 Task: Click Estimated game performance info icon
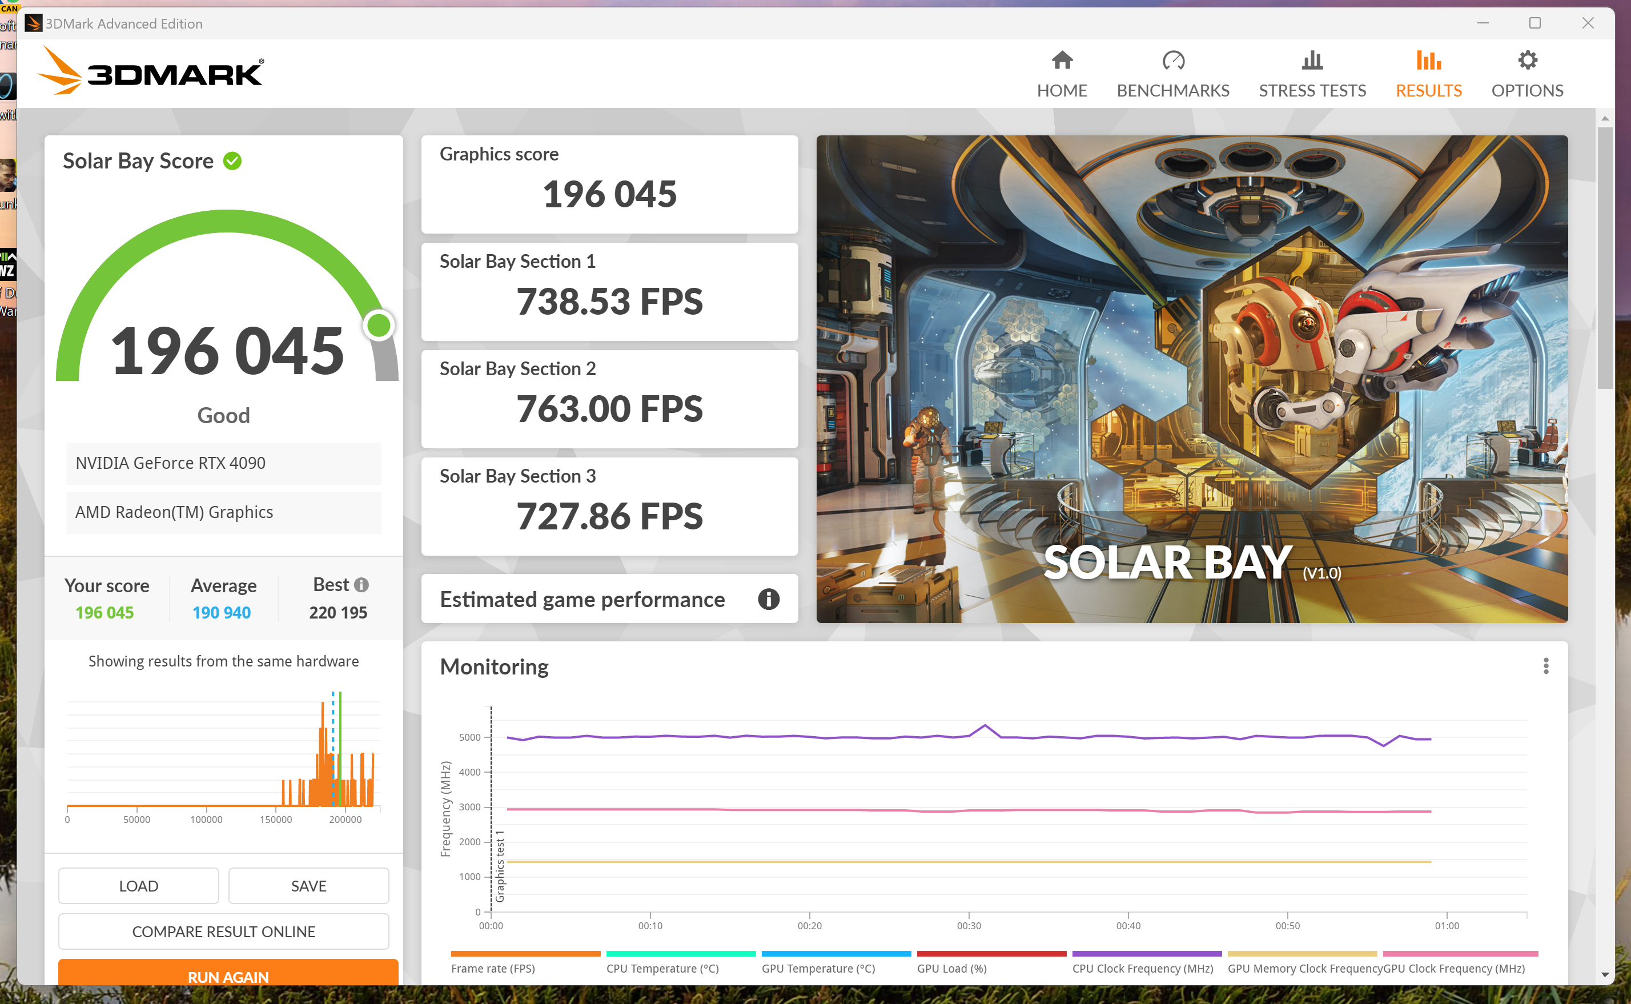tap(768, 599)
